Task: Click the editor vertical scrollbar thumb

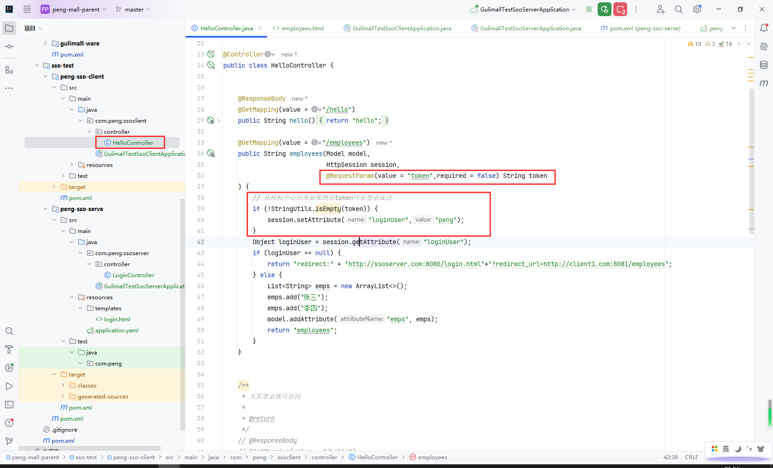Action: point(752,161)
